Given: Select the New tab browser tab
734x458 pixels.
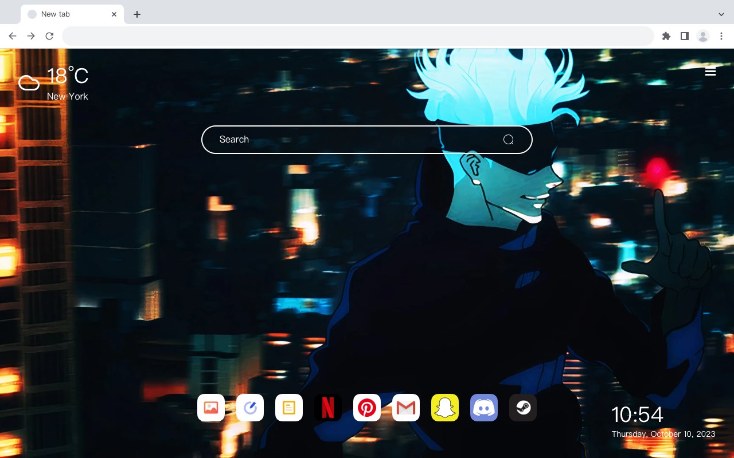Looking at the screenshot, I should pos(72,14).
